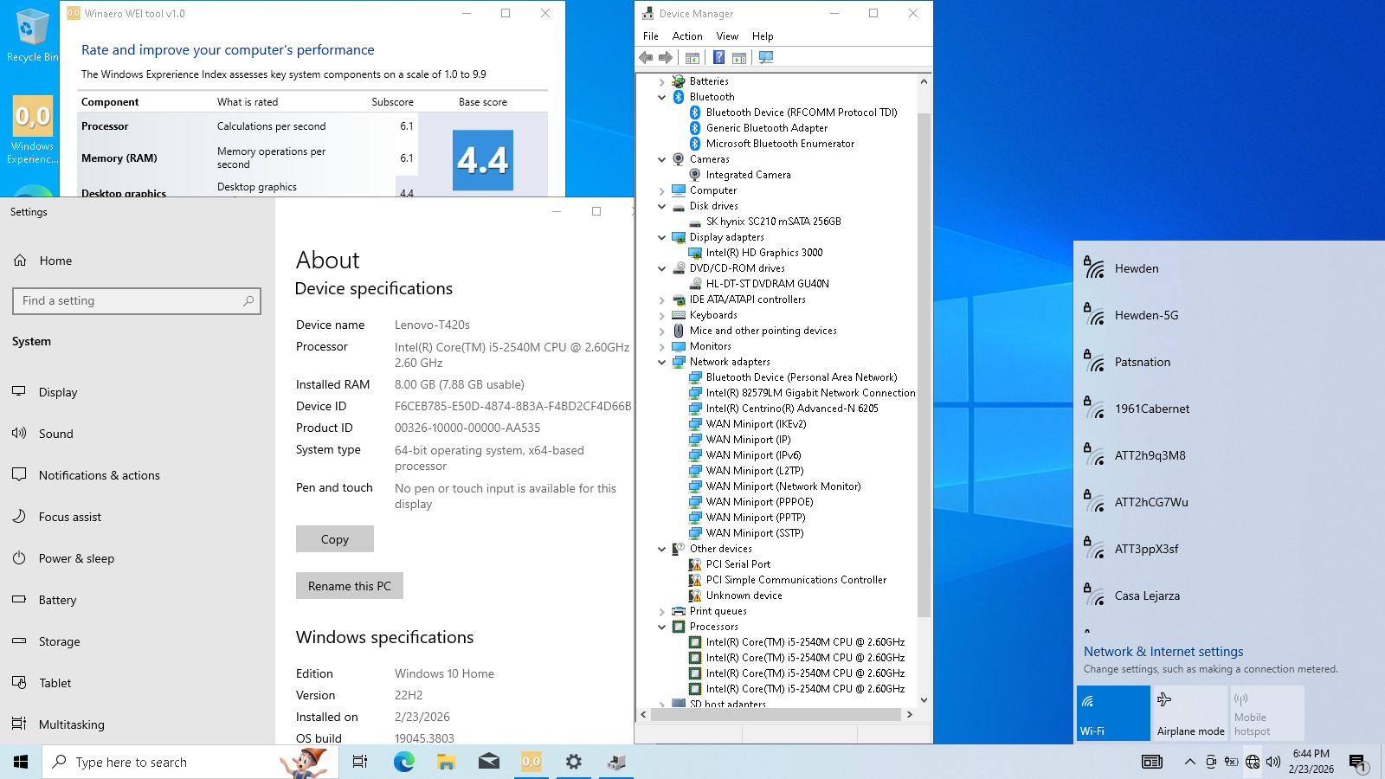Select Intel(R) HD Graphics 3000 device
Viewport: 1385px width, 779px height.
764,253
